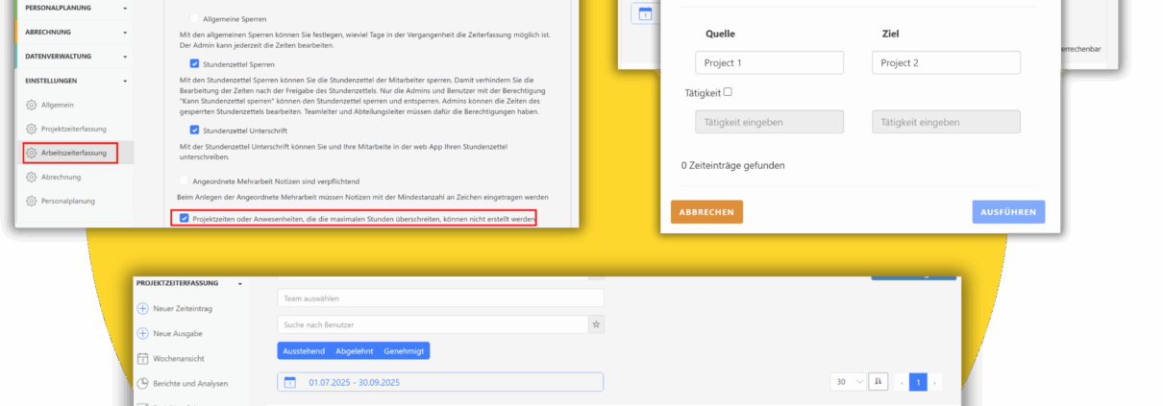Viewport: 1163px width, 406px height.
Task: Click Quelle field containing Project 1
Action: click(769, 62)
